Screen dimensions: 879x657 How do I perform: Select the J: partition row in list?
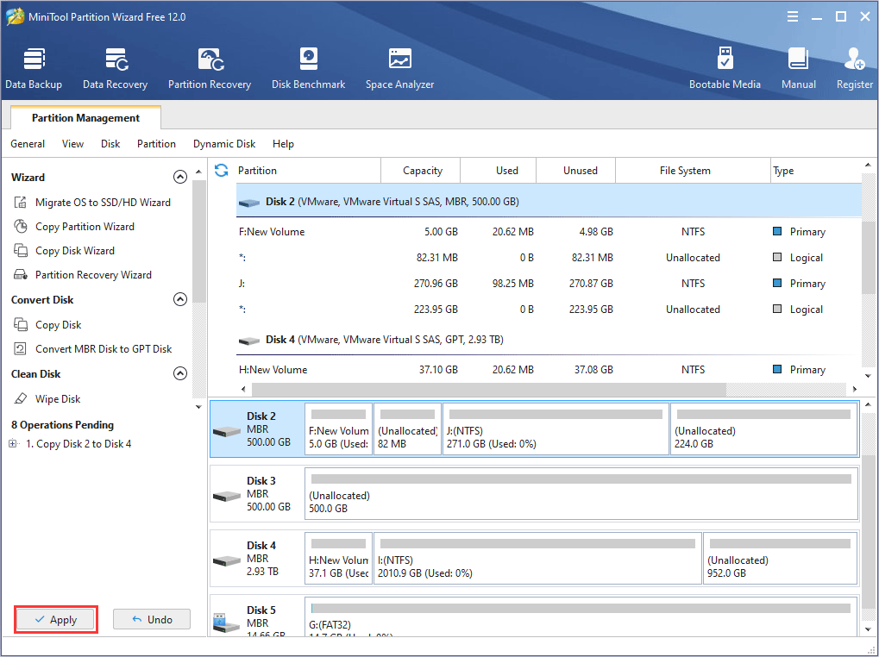coord(549,284)
